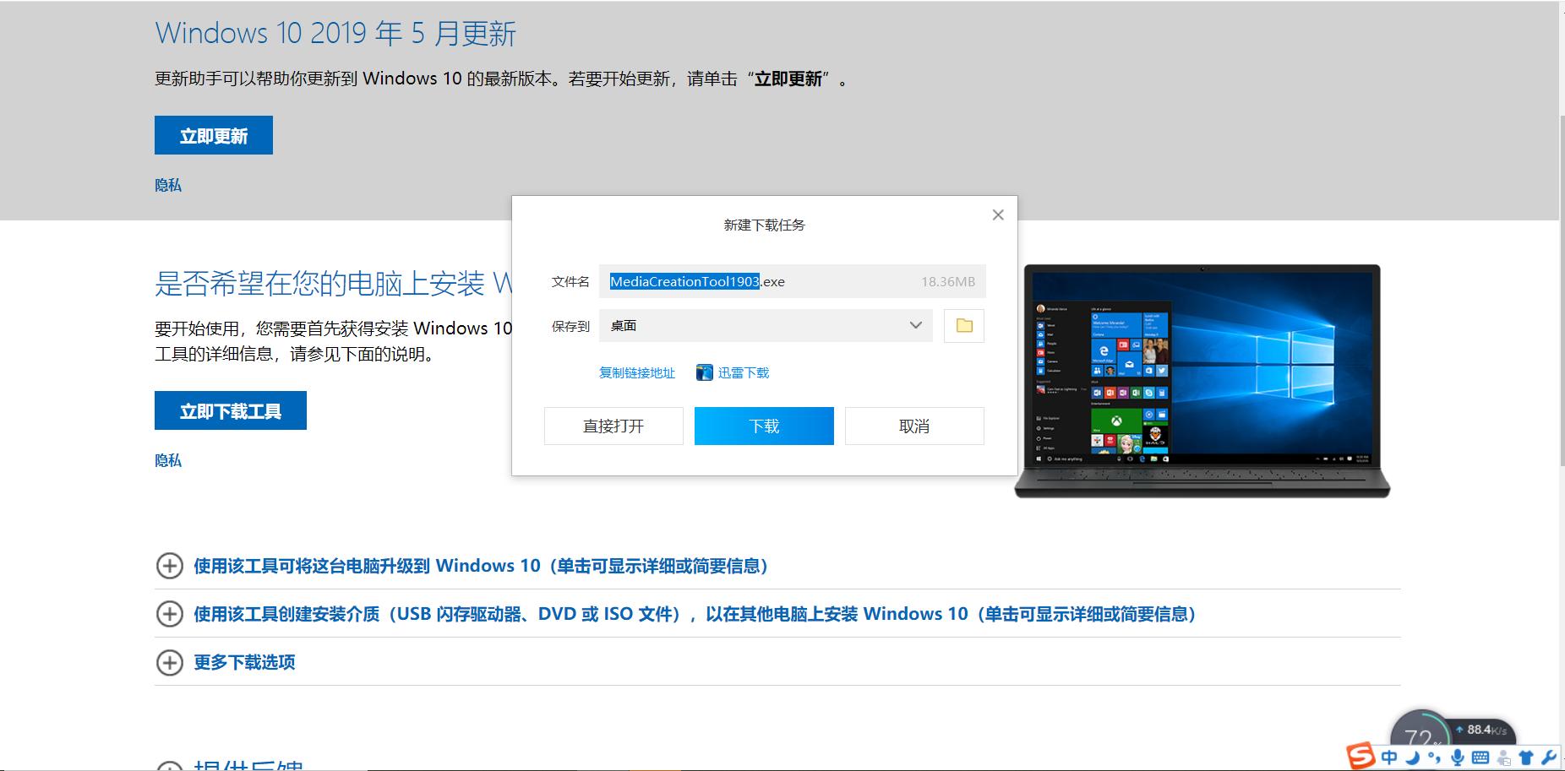
Task: Toggle full/half-width moon icon on Sogou bar
Action: (1413, 757)
